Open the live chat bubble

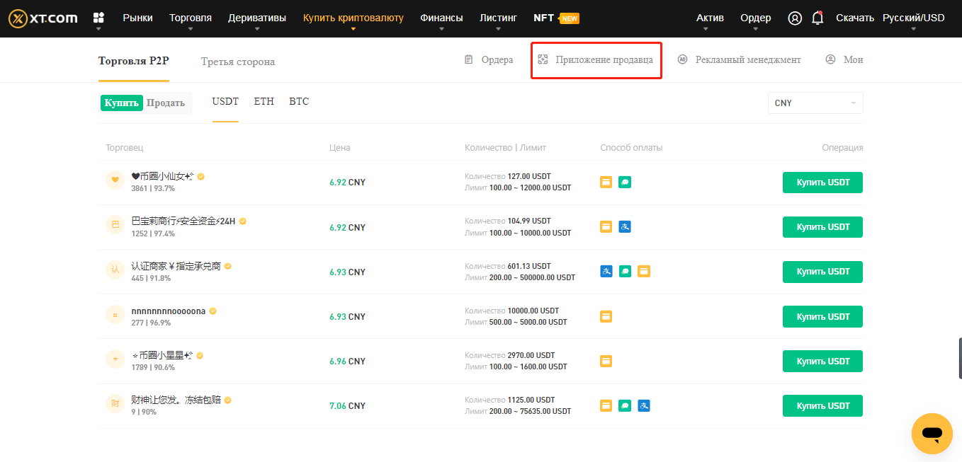(932, 434)
